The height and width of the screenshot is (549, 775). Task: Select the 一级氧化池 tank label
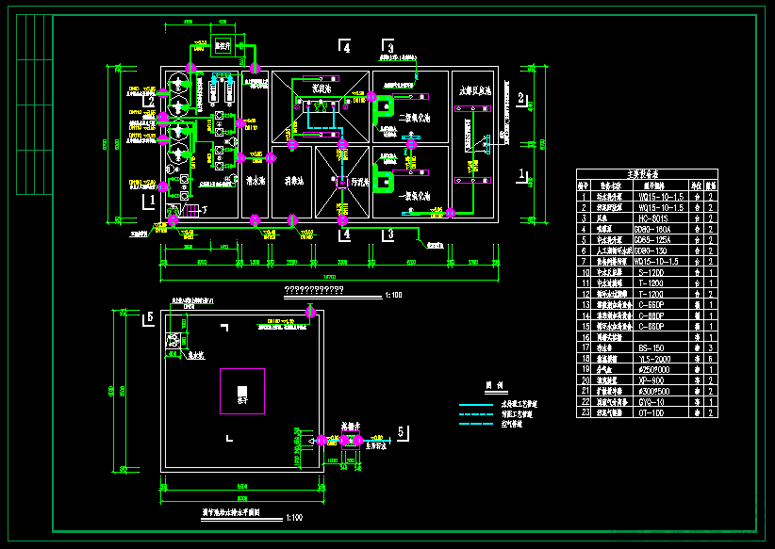coord(414,196)
